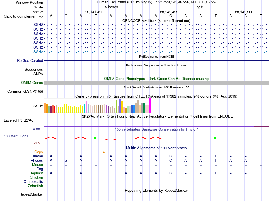Open 'Publications: Sequences in Scientific Articles' title
The image size is (269, 201).
click(156, 65)
